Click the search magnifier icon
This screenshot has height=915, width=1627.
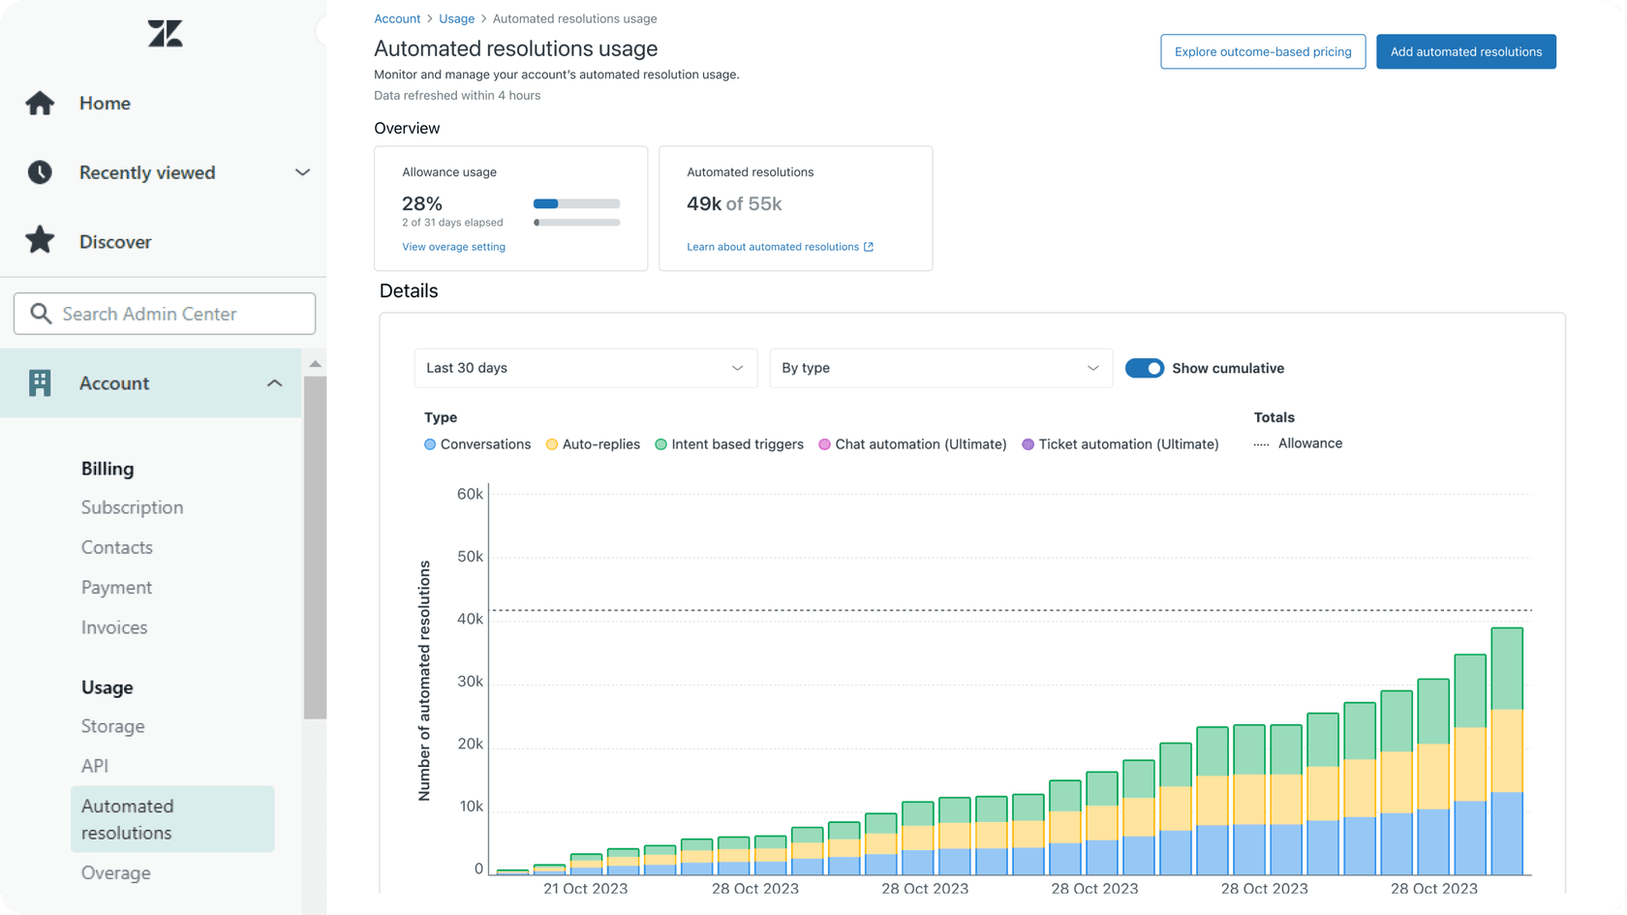[41, 313]
